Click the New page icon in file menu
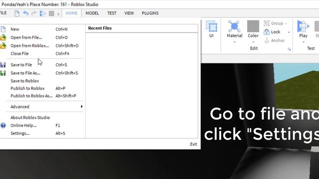 [x=3, y=29]
